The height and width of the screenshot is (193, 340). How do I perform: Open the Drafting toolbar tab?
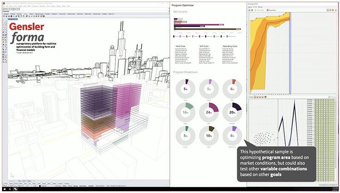coord(105,14)
